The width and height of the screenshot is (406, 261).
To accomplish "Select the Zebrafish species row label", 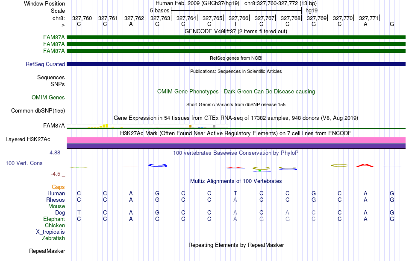I will point(53,238).
